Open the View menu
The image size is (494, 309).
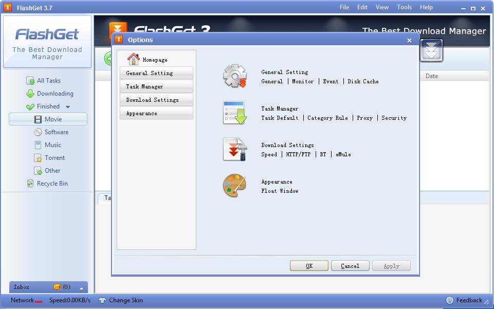(382, 7)
